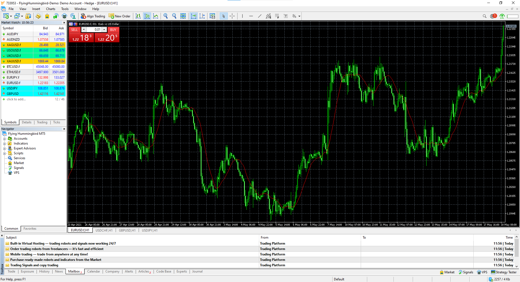Select the Horizontal Line drawing tool
Viewport: 520px width, 282px height.
[x=251, y=16]
